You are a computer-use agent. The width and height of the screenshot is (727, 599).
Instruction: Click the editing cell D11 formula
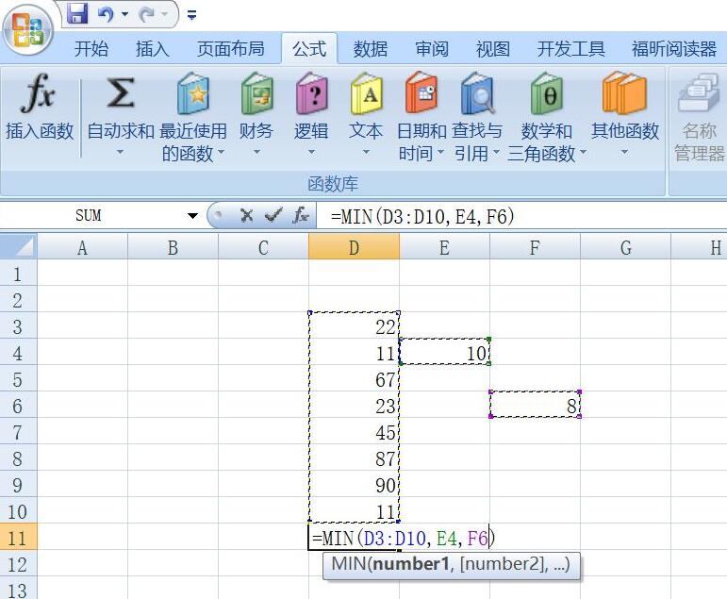click(x=403, y=538)
